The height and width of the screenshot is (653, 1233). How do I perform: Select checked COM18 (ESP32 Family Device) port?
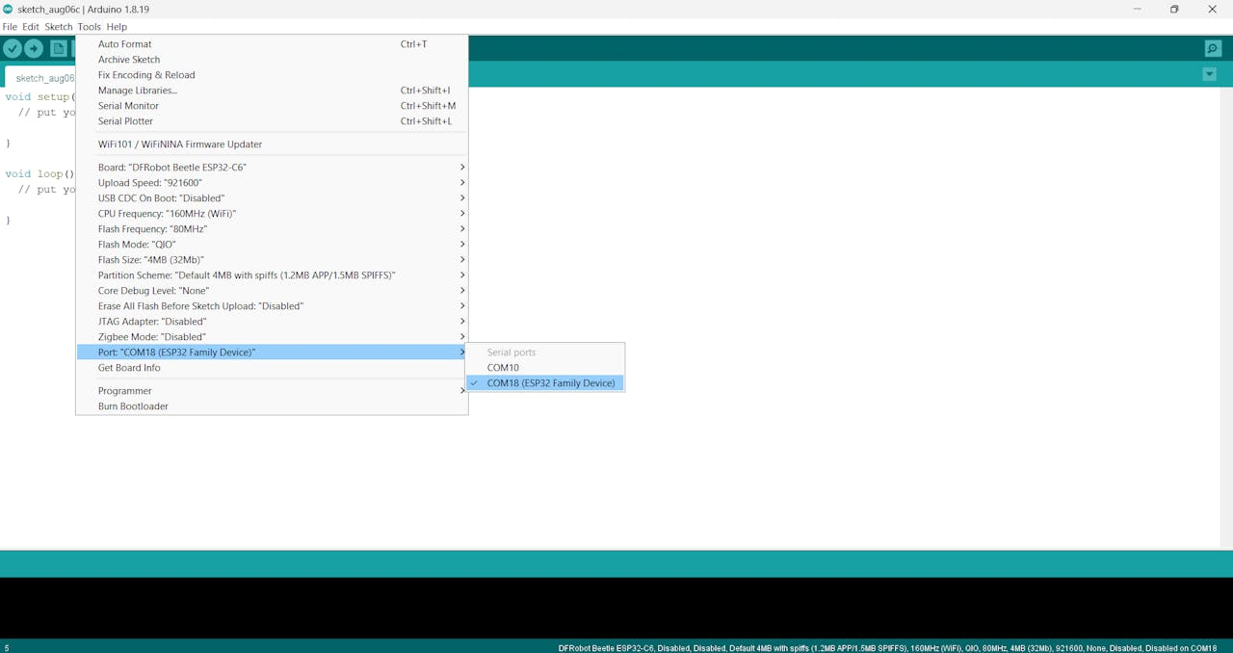click(545, 383)
